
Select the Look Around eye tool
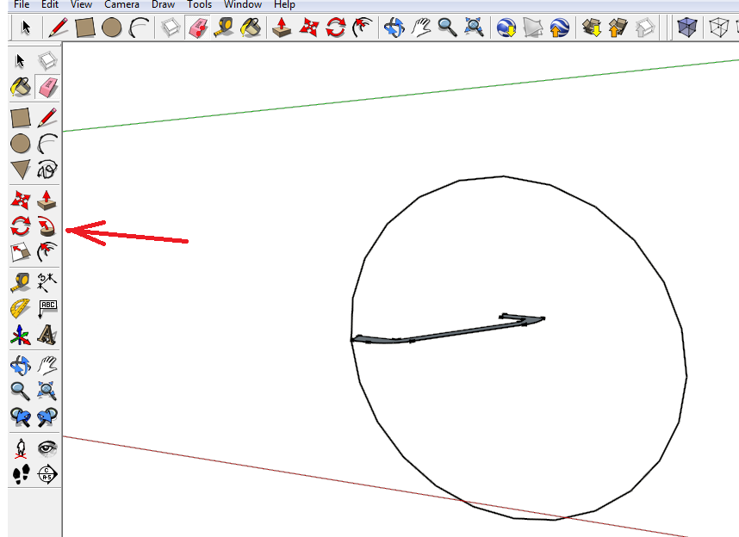47,448
